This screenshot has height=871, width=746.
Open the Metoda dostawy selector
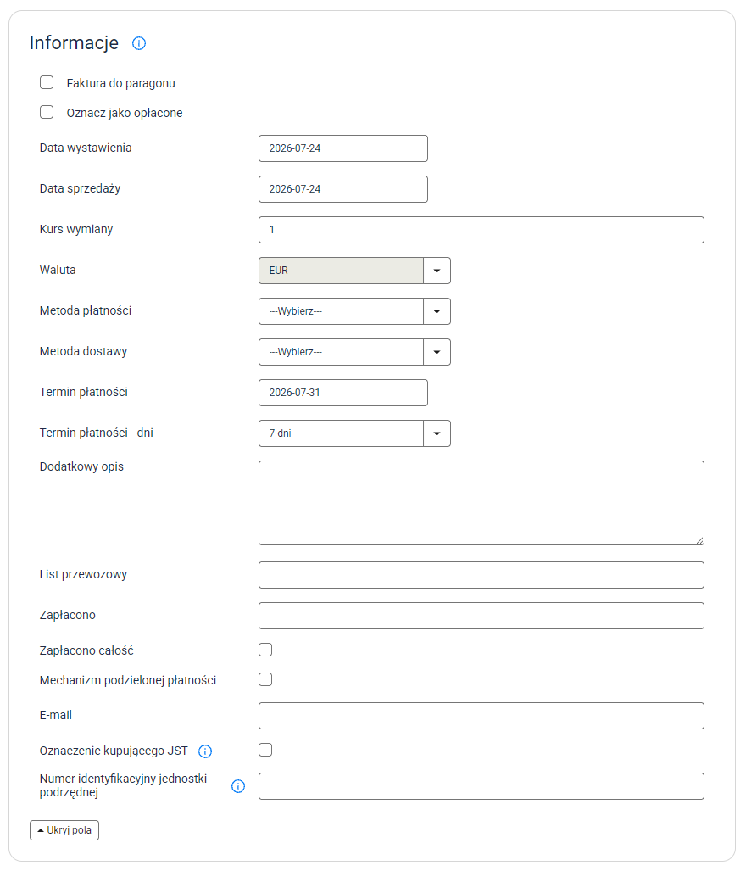[354, 352]
